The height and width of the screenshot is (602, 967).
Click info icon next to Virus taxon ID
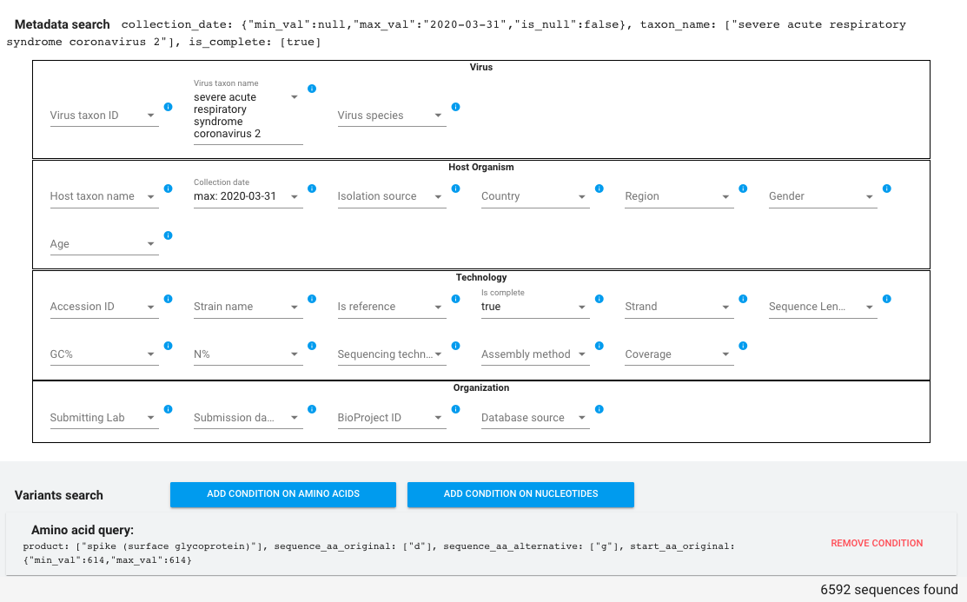(168, 107)
